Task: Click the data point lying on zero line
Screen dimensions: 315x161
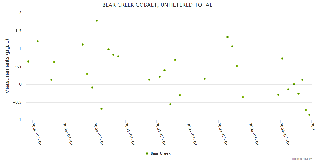Action: pos(294,84)
